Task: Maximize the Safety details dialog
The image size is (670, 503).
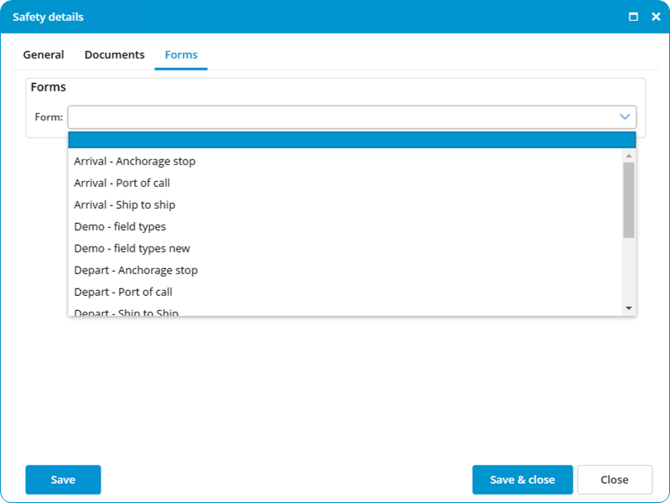Action: [x=633, y=17]
